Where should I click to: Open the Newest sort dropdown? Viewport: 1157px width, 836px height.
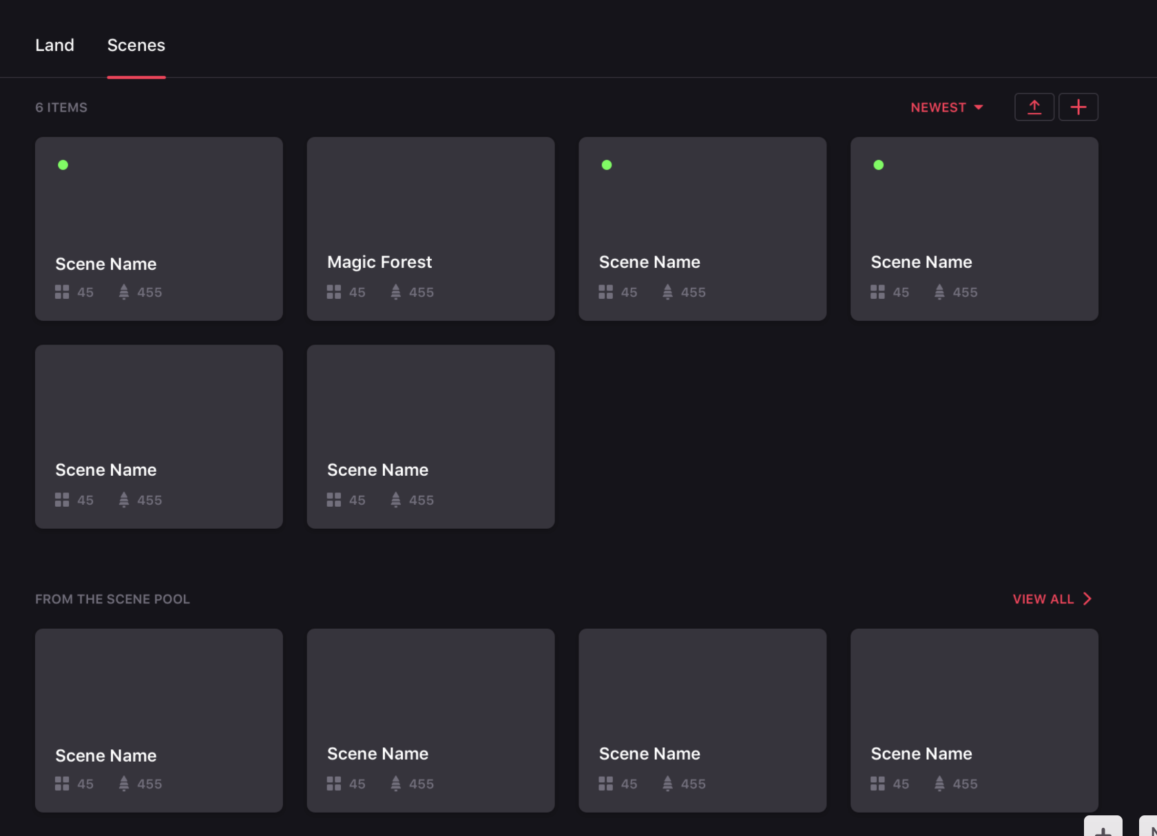click(947, 107)
